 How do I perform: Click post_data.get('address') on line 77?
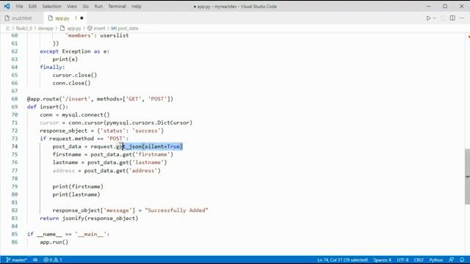pyautogui.click(x=123, y=171)
